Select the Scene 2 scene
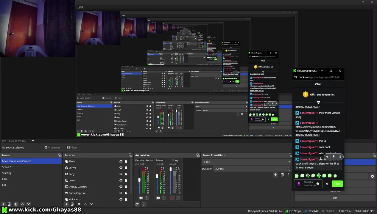This screenshot has height=214, width=377. pos(31,167)
